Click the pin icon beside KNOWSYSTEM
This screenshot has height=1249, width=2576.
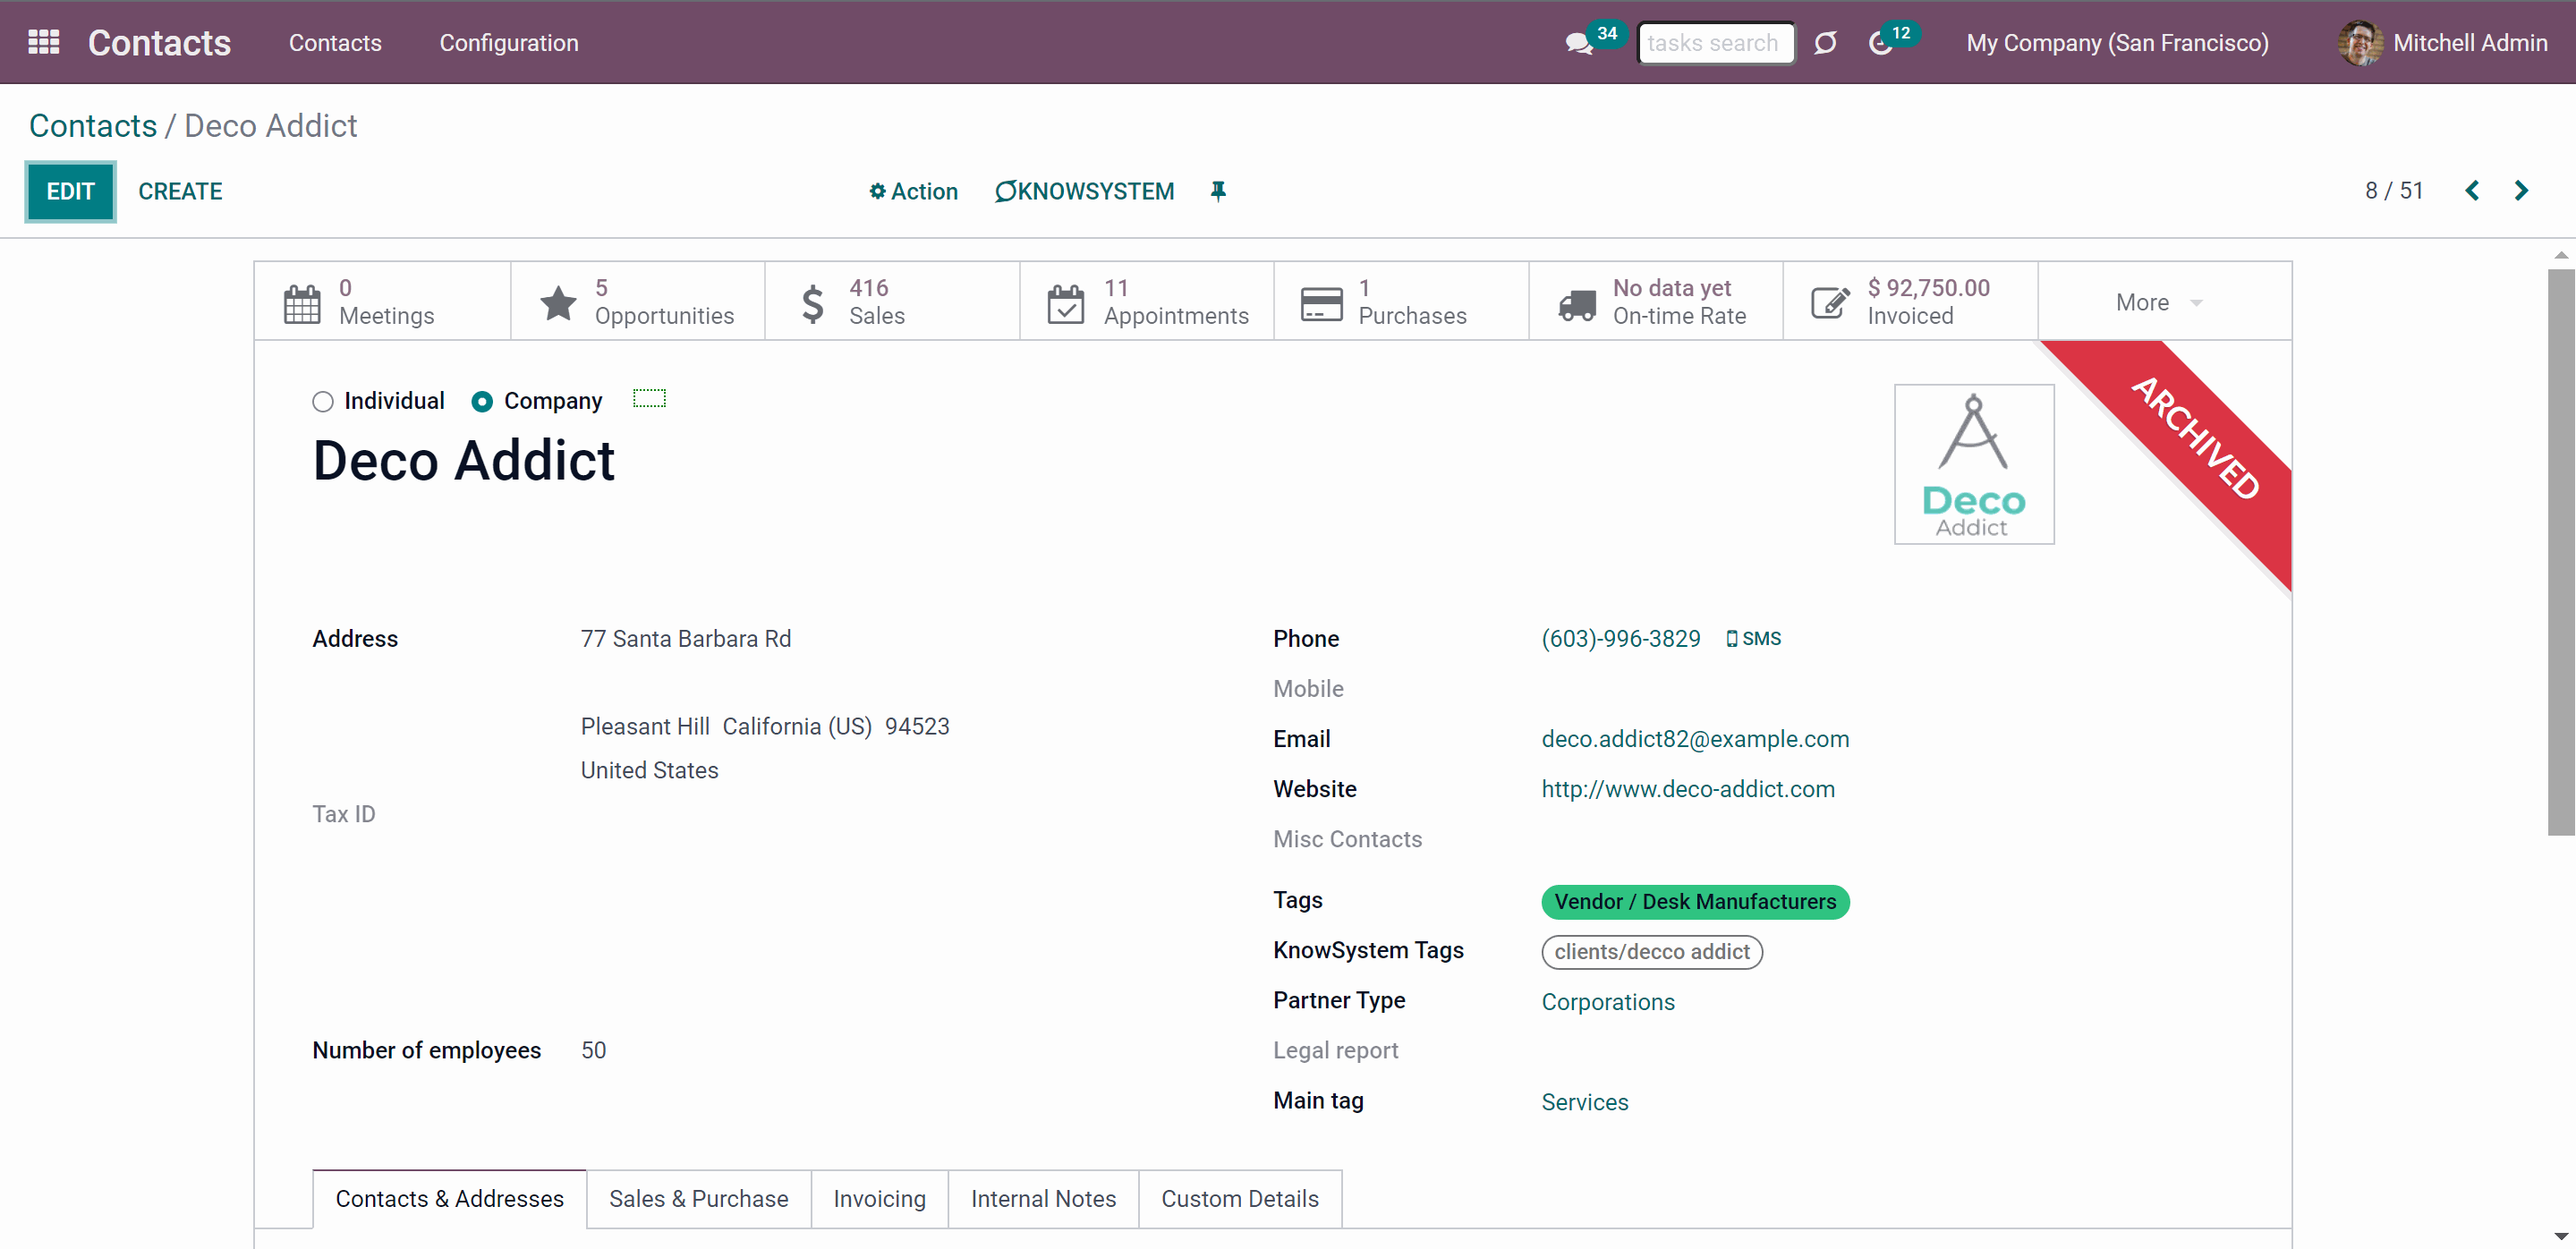(x=1218, y=191)
